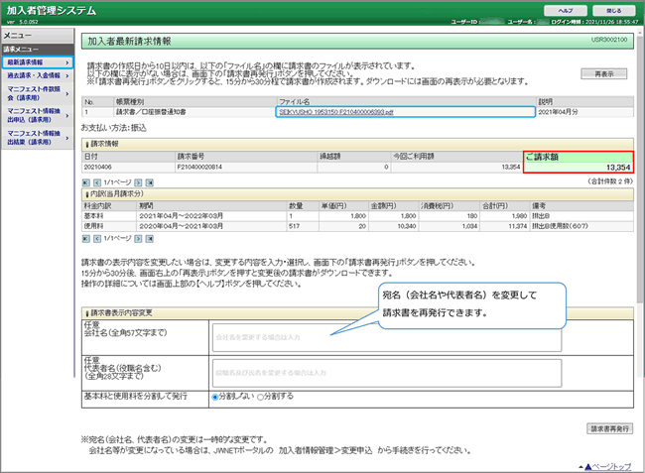Open 過去請求・入金情報 menu item
This screenshot has height=473, width=645.
click(37, 75)
